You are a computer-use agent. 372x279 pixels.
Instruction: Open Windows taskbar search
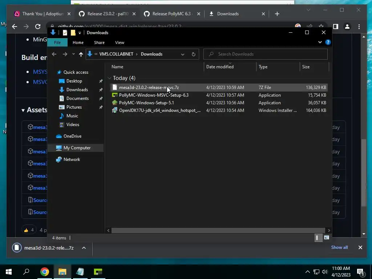point(26,272)
